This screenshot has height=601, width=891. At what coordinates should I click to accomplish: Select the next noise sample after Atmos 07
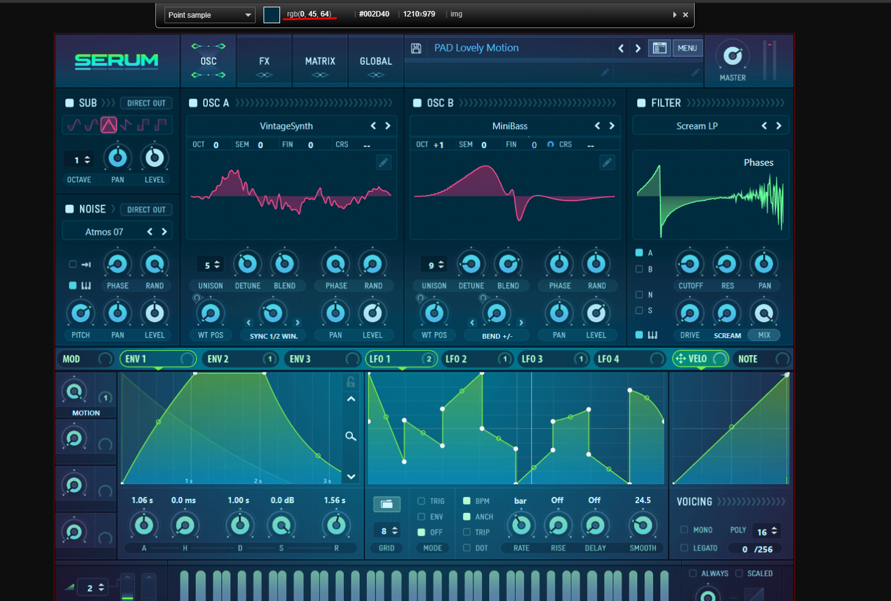coord(164,232)
